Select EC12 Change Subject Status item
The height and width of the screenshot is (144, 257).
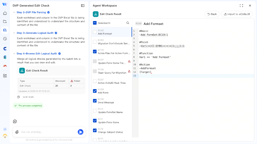click(112, 130)
